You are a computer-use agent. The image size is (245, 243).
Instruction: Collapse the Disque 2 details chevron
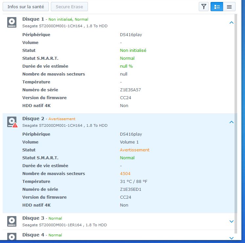click(232, 122)
